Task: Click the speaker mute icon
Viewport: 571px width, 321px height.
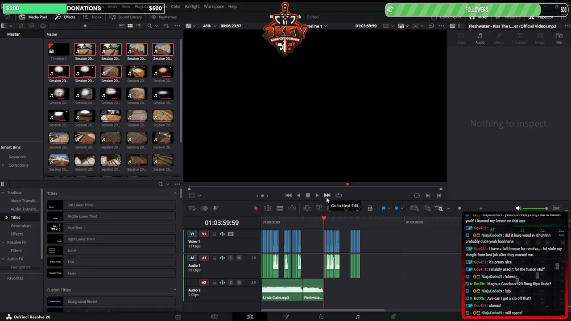Action: coord(518,208)
